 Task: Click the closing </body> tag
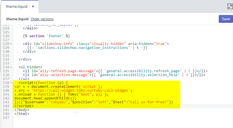point(22,110)
